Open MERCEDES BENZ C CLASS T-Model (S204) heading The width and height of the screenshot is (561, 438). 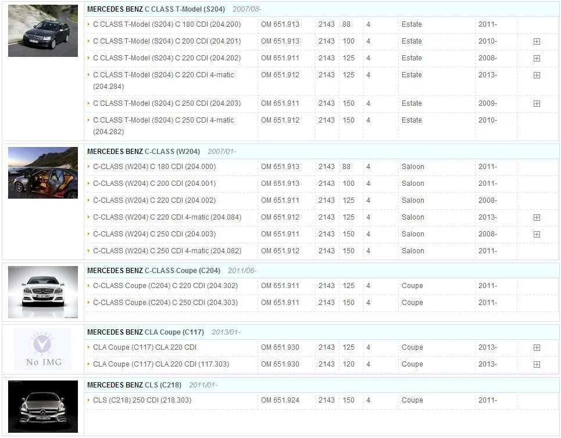(156, 9)
